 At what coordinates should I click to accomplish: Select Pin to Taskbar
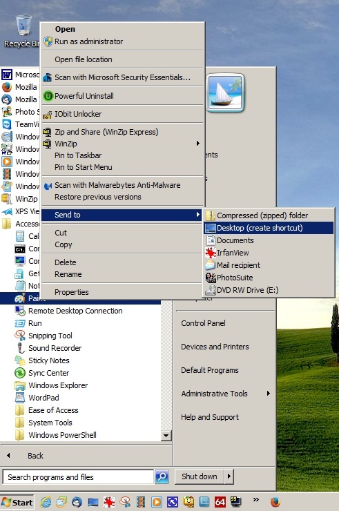click(122, 155)
